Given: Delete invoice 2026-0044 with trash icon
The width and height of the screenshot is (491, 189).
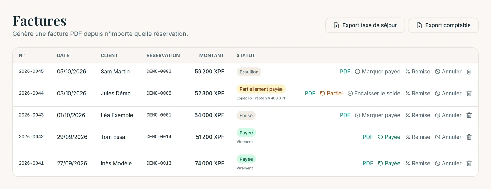Looking at the screenshot, I should coord(469,93).
